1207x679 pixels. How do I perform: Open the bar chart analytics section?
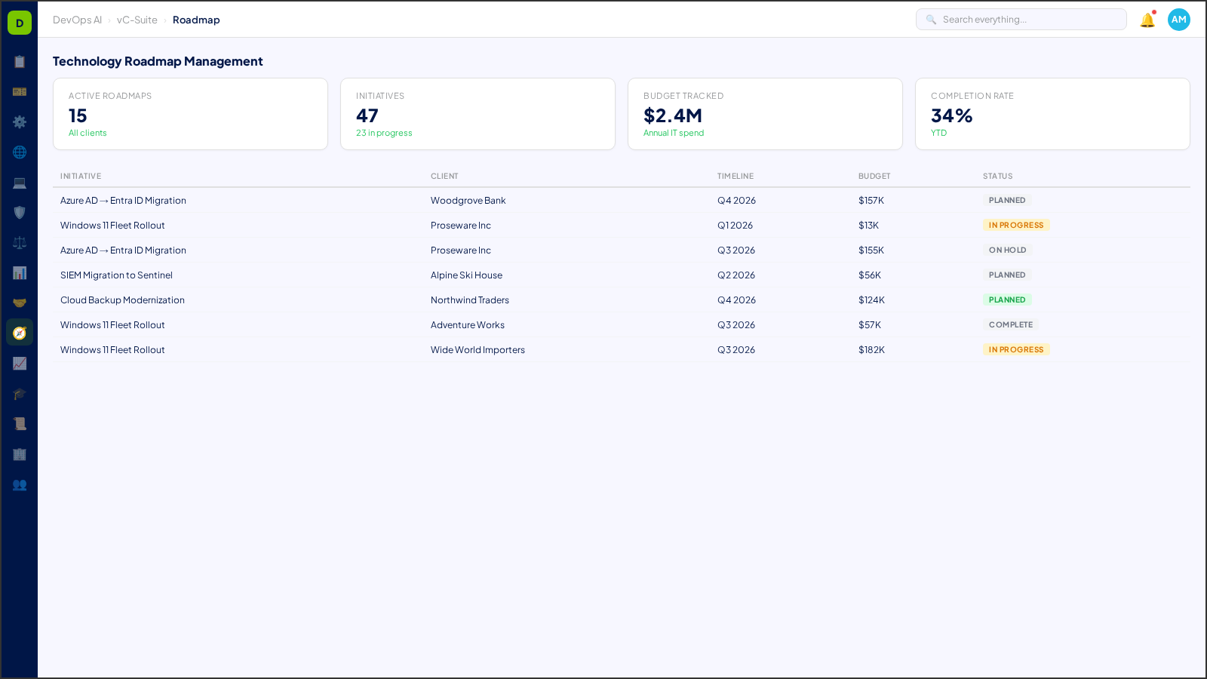[20, 272]
